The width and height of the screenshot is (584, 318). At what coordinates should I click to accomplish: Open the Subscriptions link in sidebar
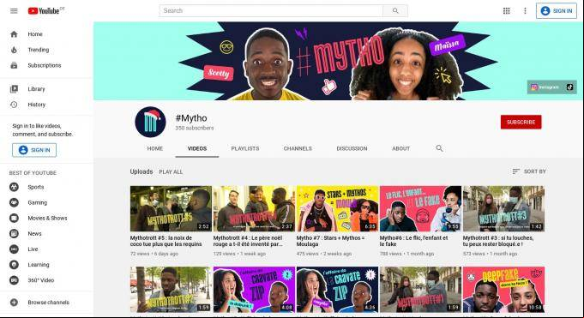click(x=45, y=65)
